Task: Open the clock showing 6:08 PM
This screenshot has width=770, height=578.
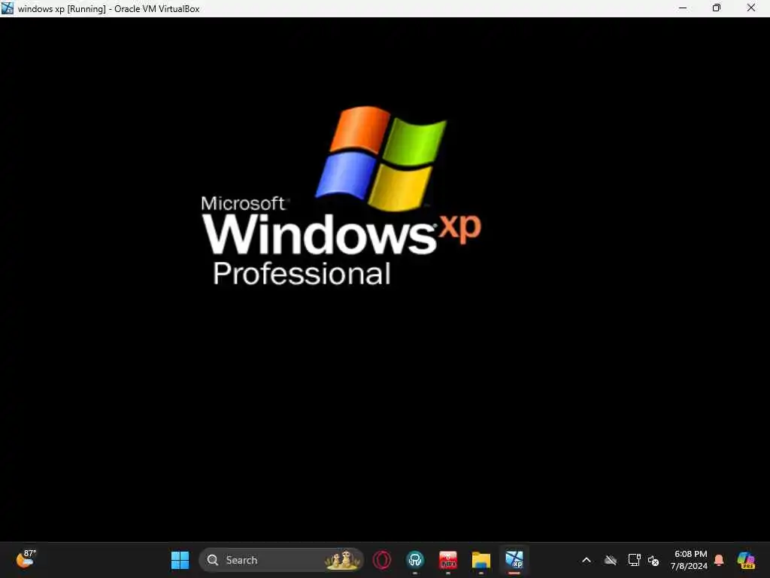Action: coord(690,560)
